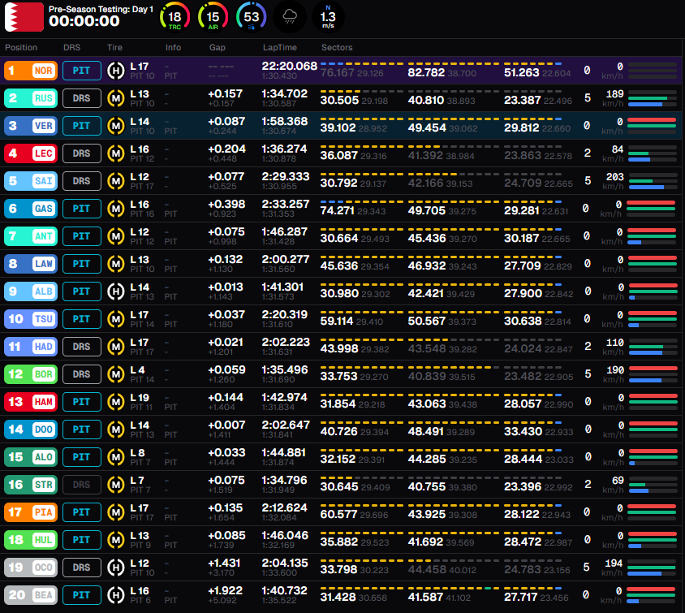Click SAI speed reading 203 km/h
685x613 pixels.
(614, 181)
